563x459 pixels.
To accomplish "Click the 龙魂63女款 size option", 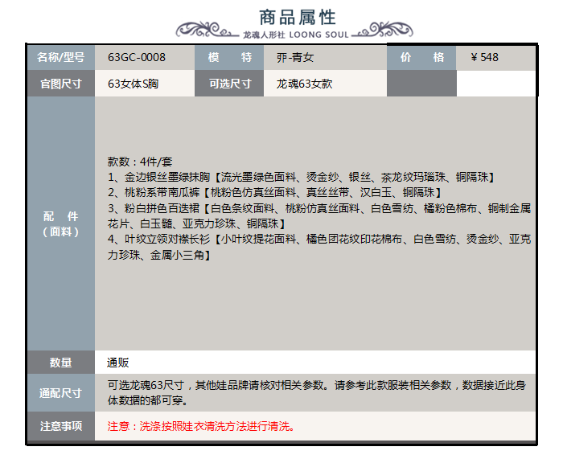I will coord(304,84).
